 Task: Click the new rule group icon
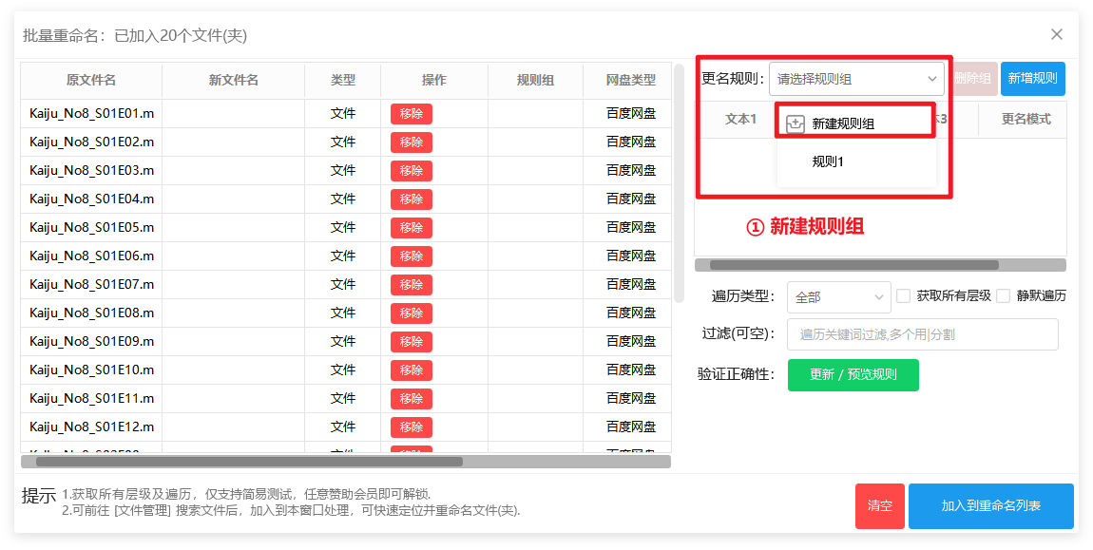796,123
